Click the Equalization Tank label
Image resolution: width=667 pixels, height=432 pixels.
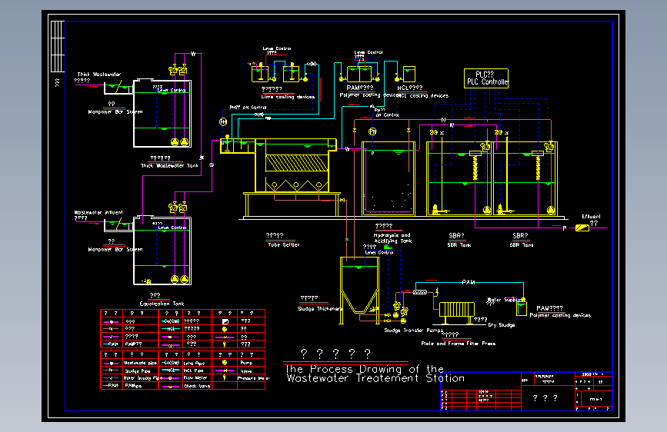pyautogui.click(x=162, y=304)
